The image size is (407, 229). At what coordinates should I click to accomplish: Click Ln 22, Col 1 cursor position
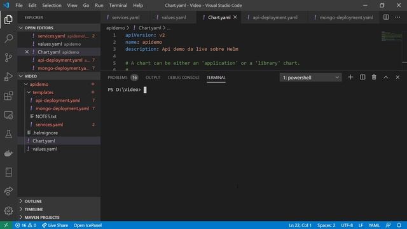300,225
